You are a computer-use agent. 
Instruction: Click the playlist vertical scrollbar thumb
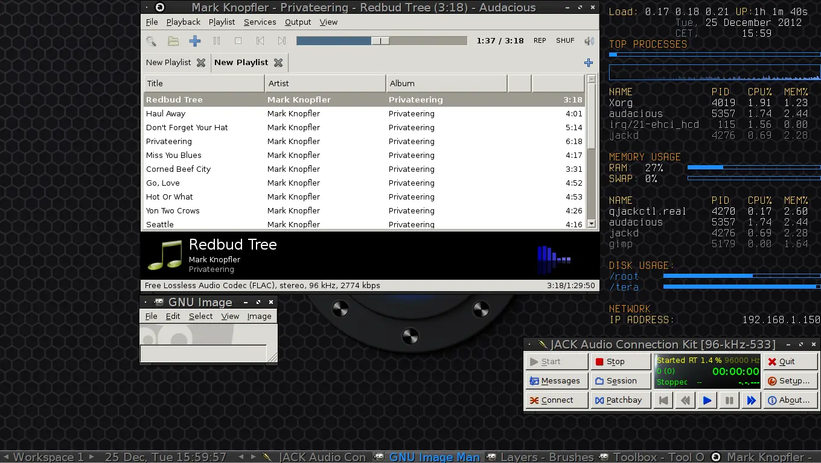coord(592,116)
